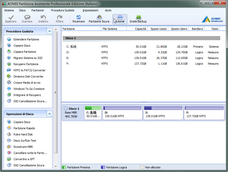Select Disco 1 Base MBR disk label
This screenshot has width=228, height=172.
click(x=73, y=113)
